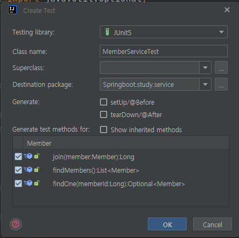This screenshot has width=239, height=238.
Task: Expand the Superclass dropdown arrow
Action: (x=205, y=67)
